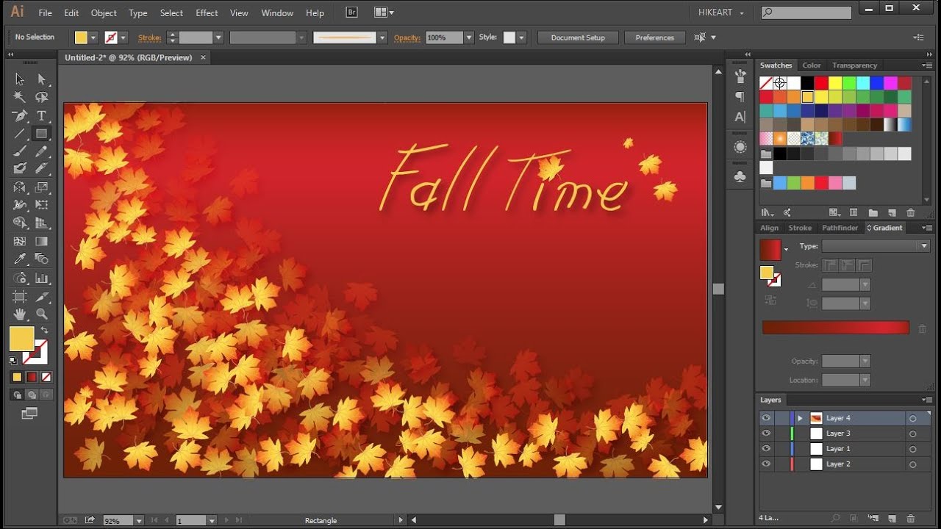The image size is (941, 529).
Task: Select the Scale tool
Action: 42,187
